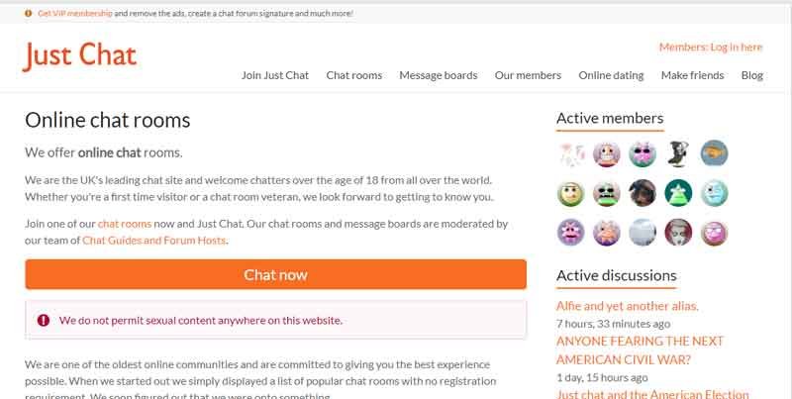This screenshot has width=792, height=399.
Task: Click the Chat Guides and Forum Hosts link
Action: (154, 241)
